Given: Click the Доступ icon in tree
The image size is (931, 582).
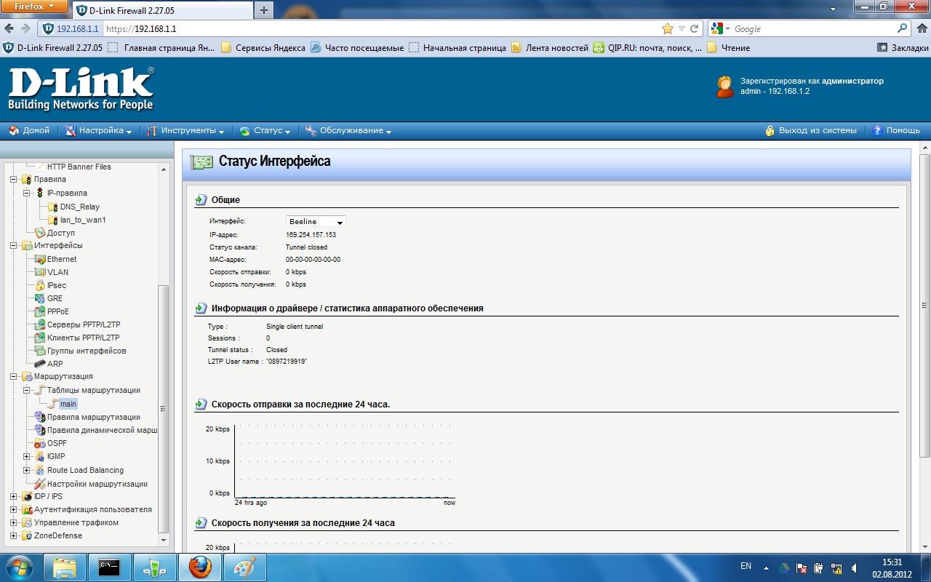Looking at the screenshot, I should (40, 233).
